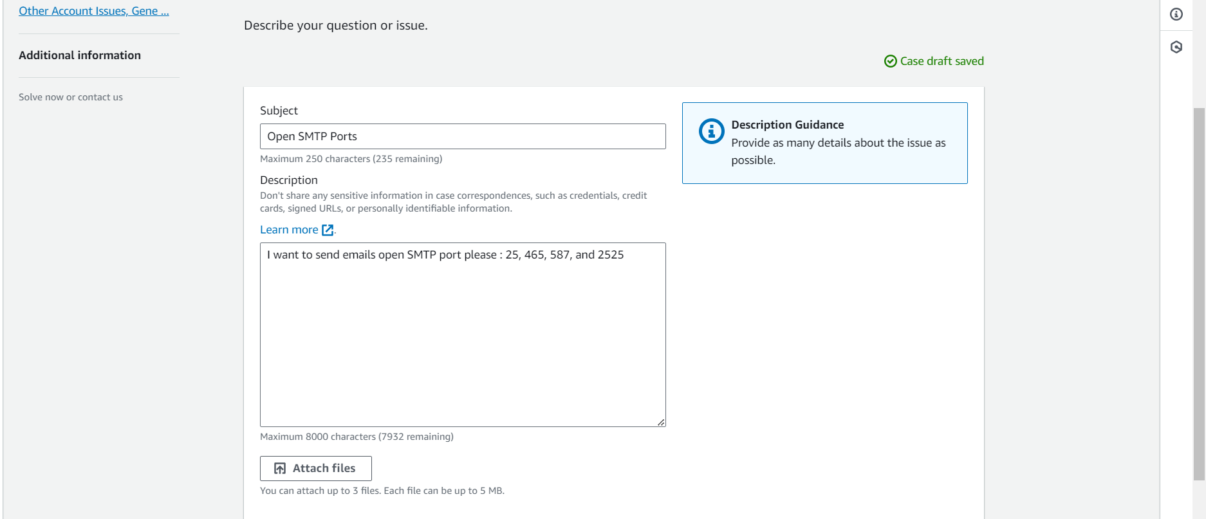This screenshot has width=1206, height=519.
Task: Click the Subject field label
Action: coord(279,111)
